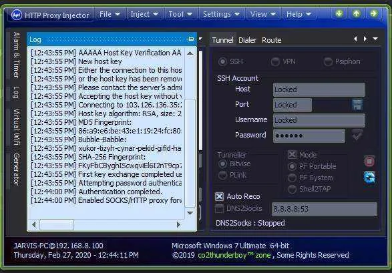Screen dimensions: 392x273
Task: Enable the DNS2Socks checkbox
Action: (x=219, y=208)
